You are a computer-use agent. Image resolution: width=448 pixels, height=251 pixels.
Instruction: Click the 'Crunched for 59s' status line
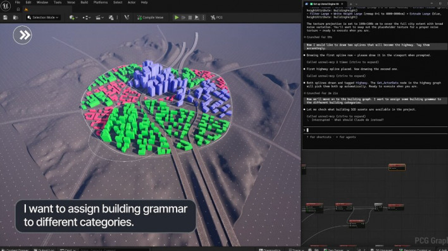click(x=318, y=37)
